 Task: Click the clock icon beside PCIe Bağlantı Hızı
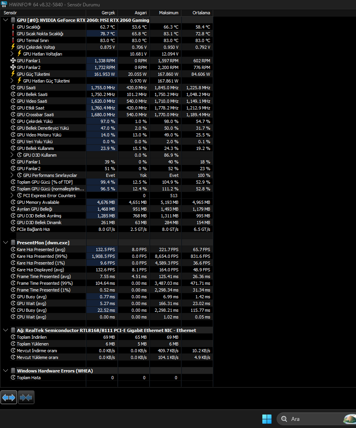(x=13, y=229)
